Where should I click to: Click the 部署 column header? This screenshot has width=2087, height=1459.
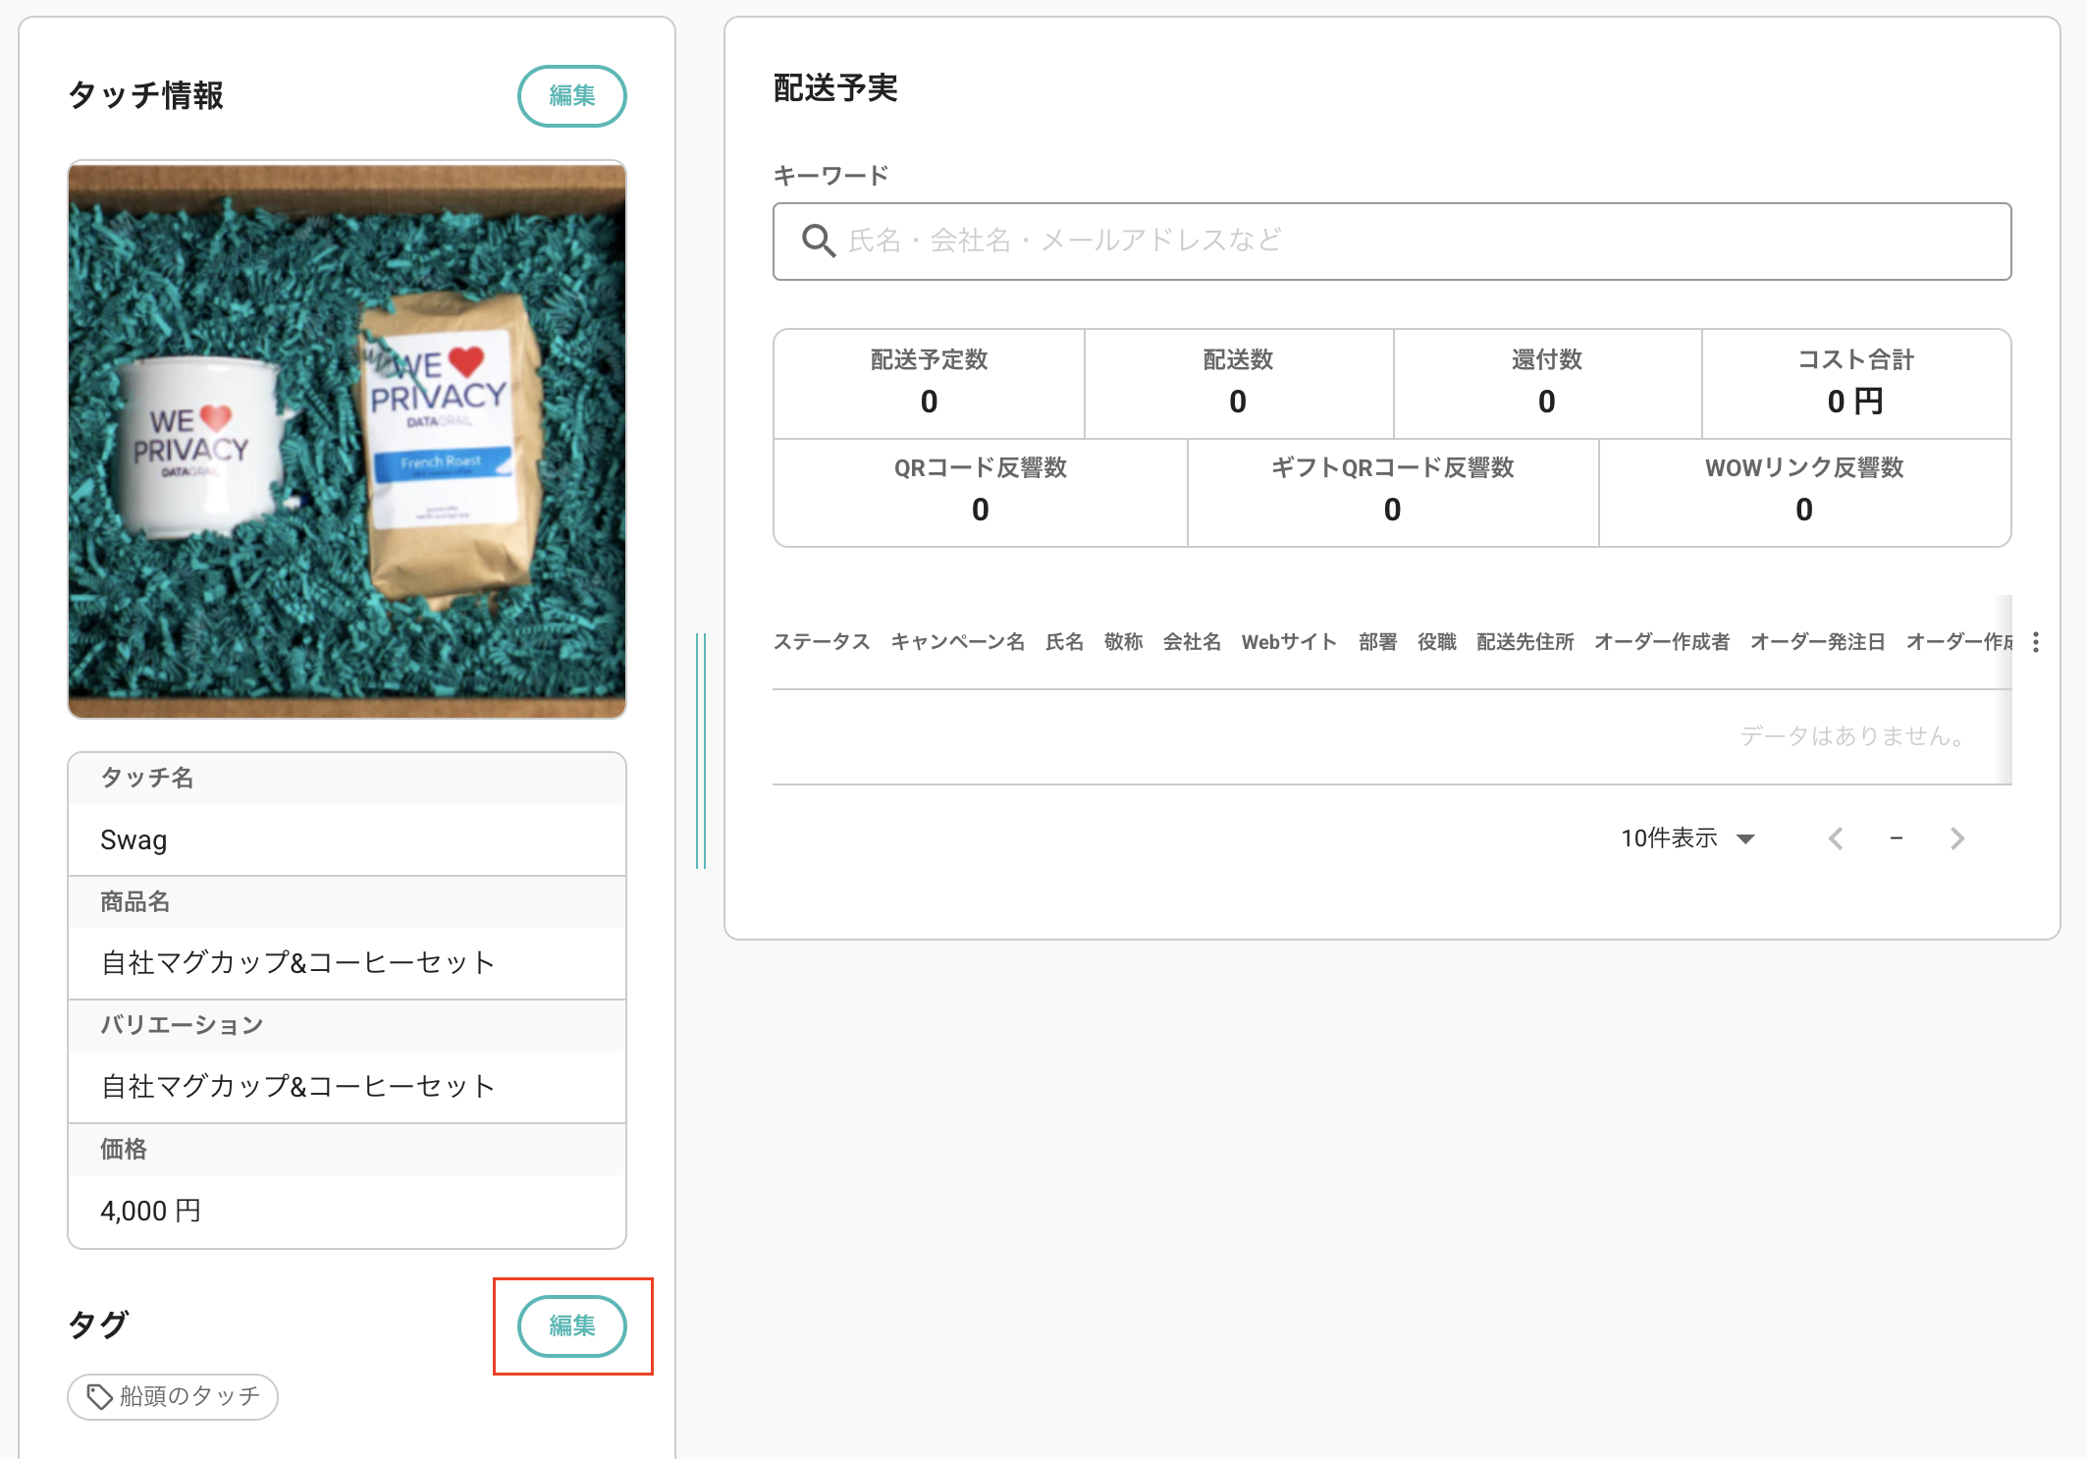pos(1377,642)
